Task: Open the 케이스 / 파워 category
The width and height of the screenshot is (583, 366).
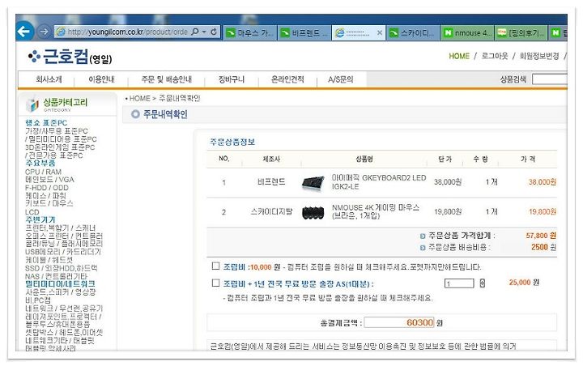Action: coord(45,196)
